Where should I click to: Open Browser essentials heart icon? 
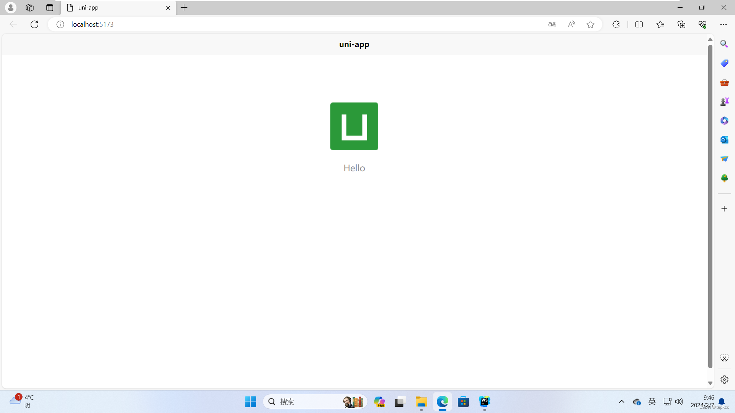tap(702, 24)
